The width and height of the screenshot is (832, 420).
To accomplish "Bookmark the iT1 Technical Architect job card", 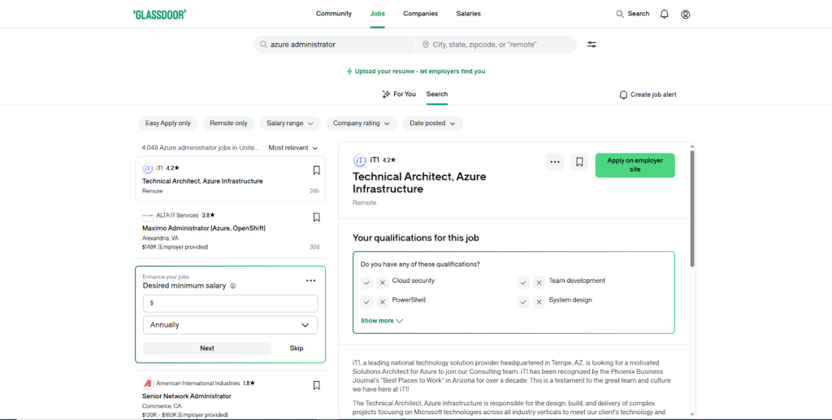I will [x=316, y=171].
